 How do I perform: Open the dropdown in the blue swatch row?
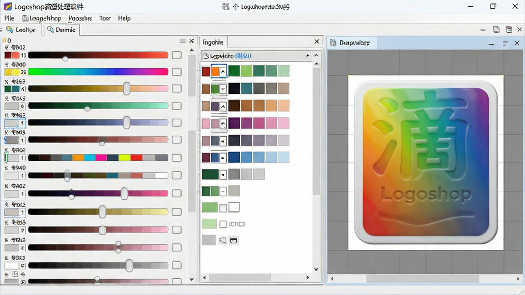(x=223, y=158)
